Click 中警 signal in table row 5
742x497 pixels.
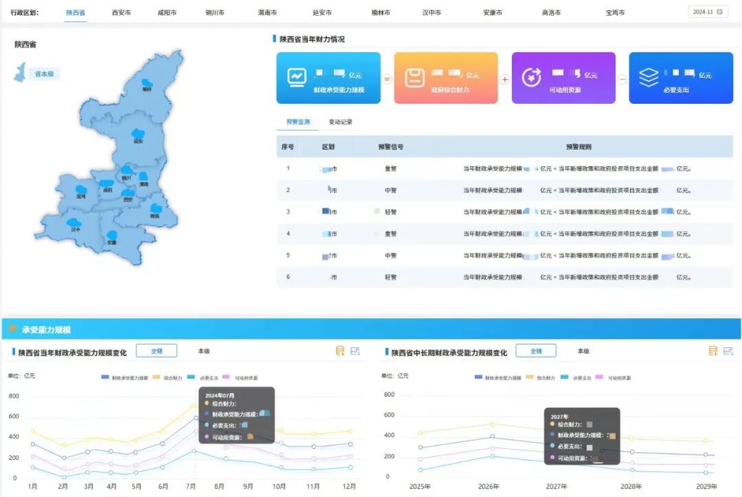coord(391,256)
